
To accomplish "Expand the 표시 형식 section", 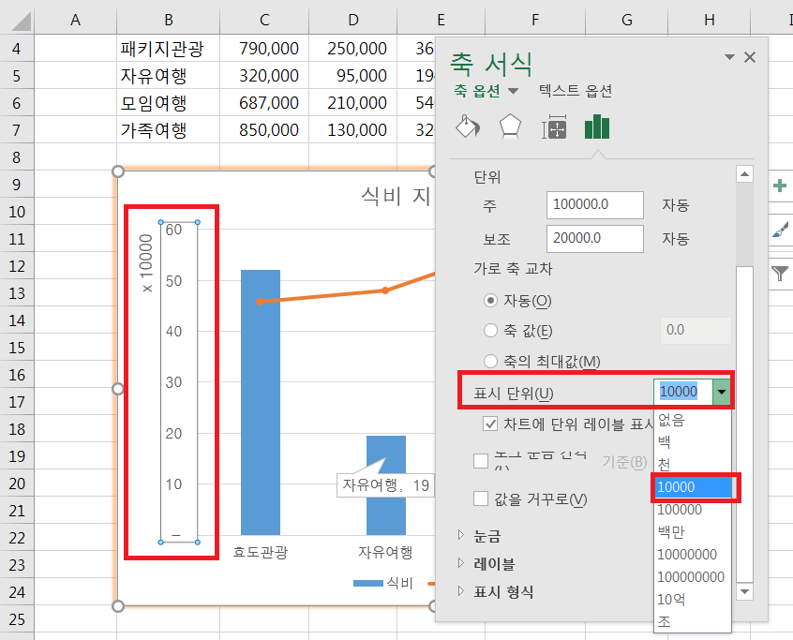I will point(460,591).
